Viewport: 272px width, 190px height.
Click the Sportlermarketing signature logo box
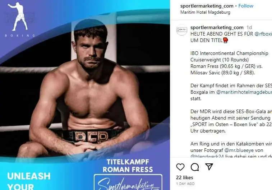[x=128, y=182]
